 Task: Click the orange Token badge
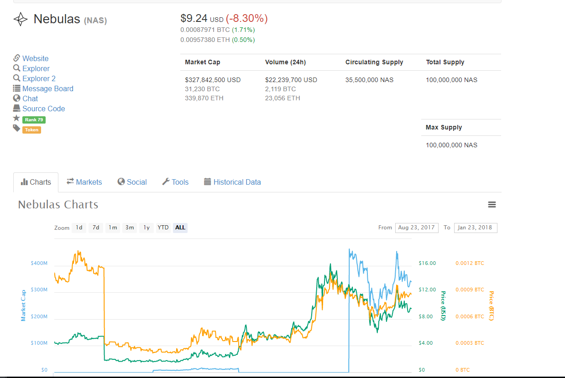(x=31, y=130)
